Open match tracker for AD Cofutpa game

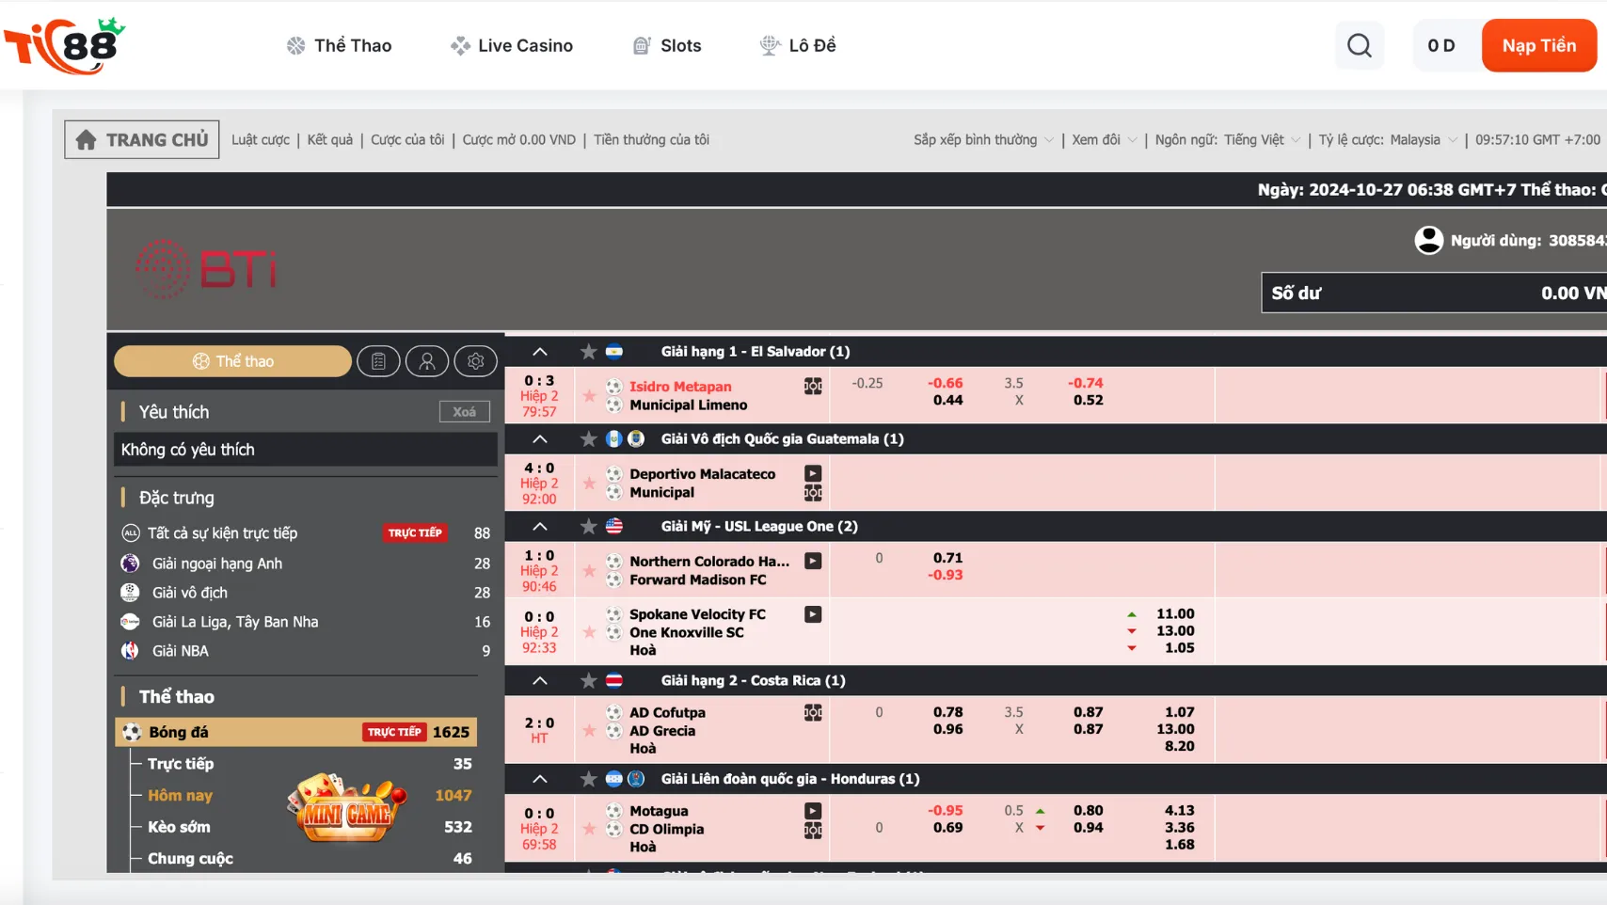pos(813,713)
